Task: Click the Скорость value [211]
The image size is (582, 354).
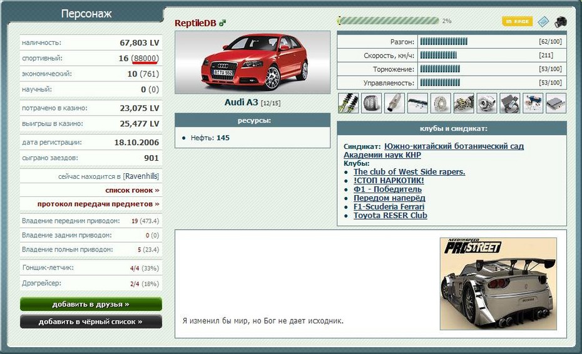Action: click(x=546, y=55)
